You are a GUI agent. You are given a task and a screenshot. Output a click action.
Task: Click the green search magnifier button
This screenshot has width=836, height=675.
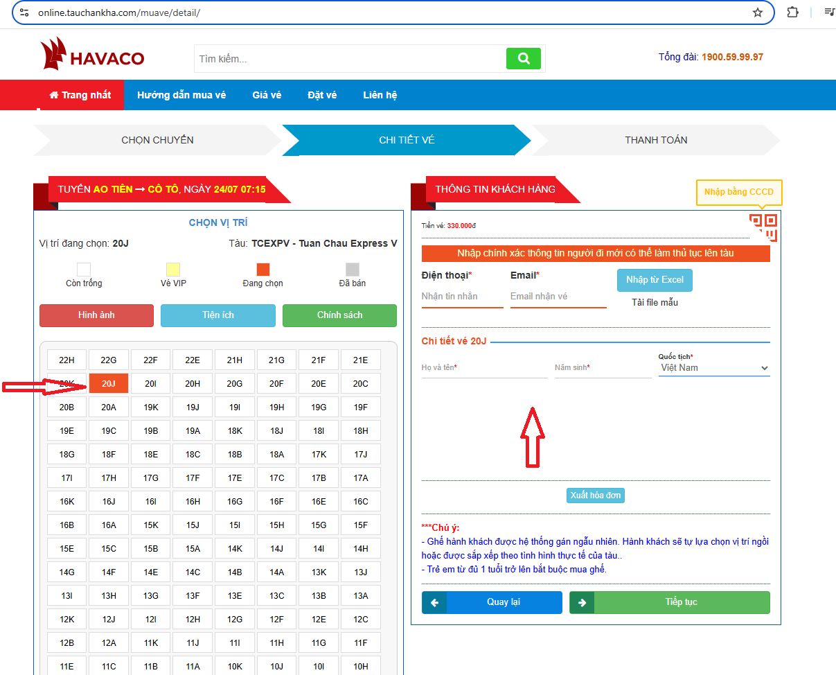click(523, 59)
